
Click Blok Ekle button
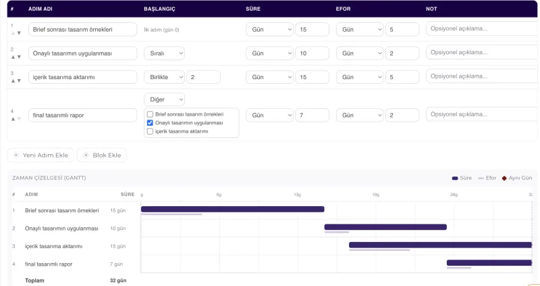[x=102, y=156]
